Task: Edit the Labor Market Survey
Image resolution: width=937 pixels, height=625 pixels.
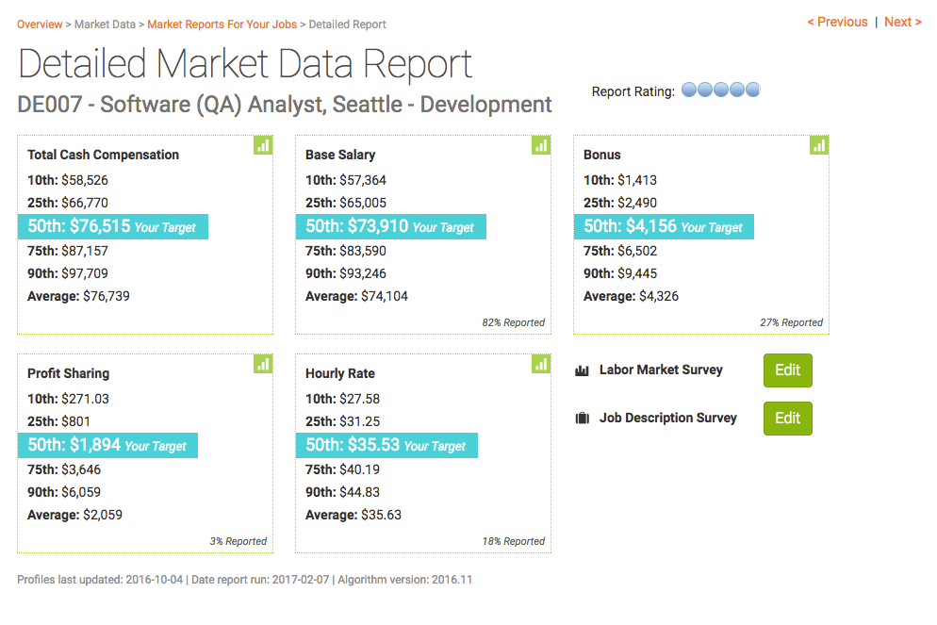Action: coord(787,370)
